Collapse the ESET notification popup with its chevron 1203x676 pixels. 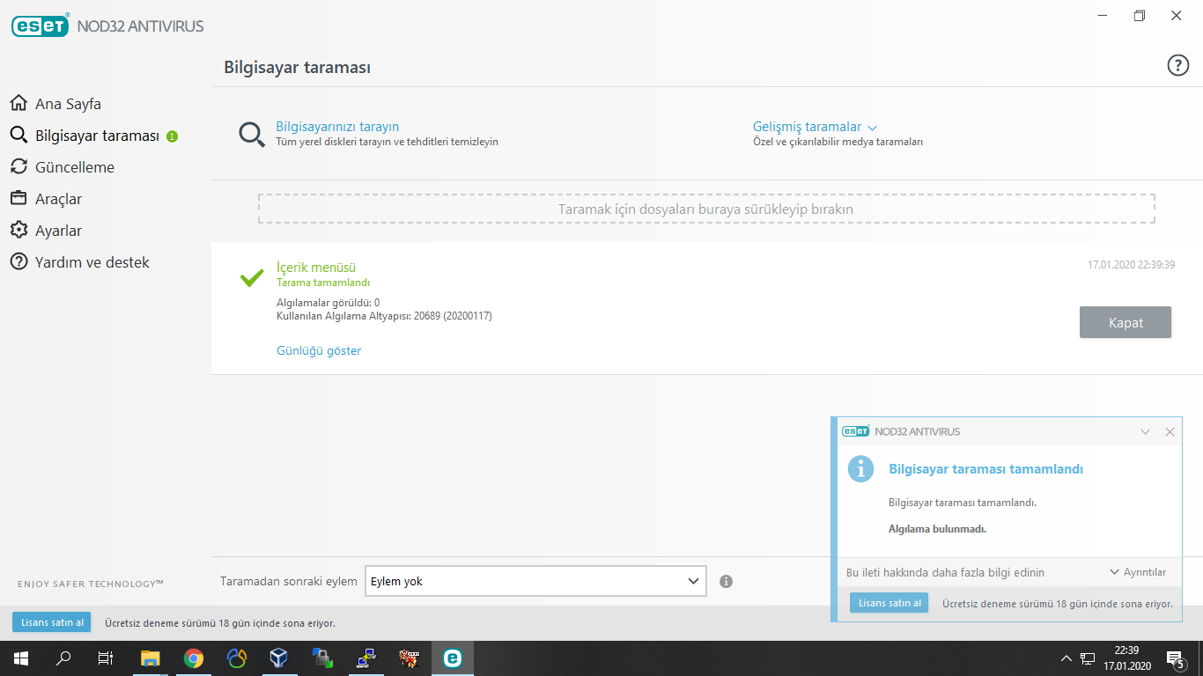pyautogui.click(x=1146, y=432)
